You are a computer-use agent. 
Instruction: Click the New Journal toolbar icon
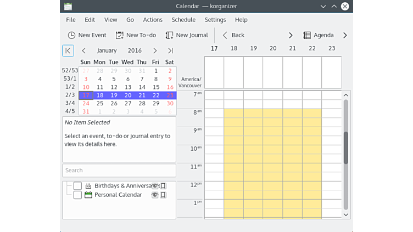(x=169, y=35)
